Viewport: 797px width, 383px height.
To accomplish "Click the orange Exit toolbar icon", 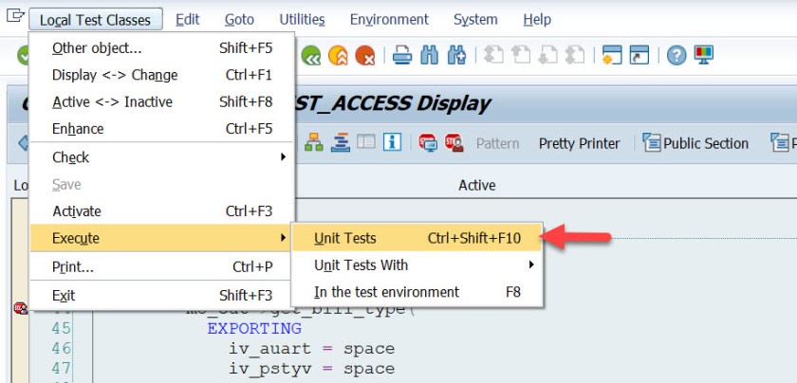I will 339,56.
